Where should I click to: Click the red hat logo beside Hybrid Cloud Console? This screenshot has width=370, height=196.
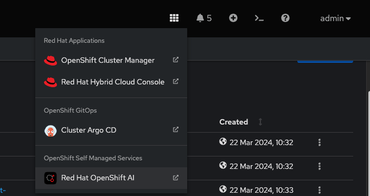coord(50,82)
